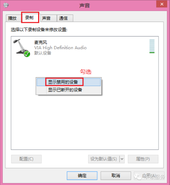Close the 声音 dialog window
The width and height of the screenshot is (170, 185).
pos(162,4)
